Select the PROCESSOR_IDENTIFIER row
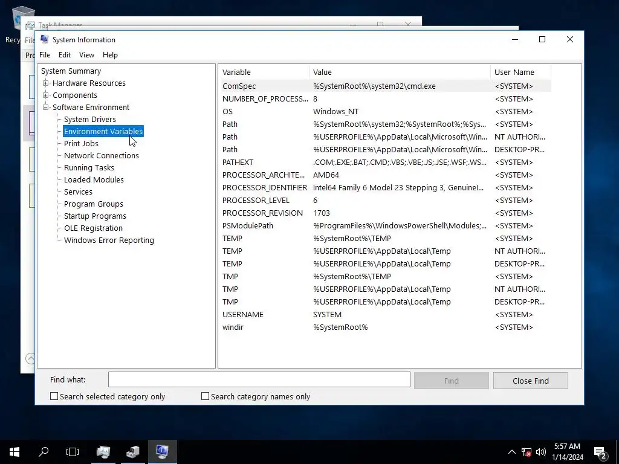 click(385, 187)
